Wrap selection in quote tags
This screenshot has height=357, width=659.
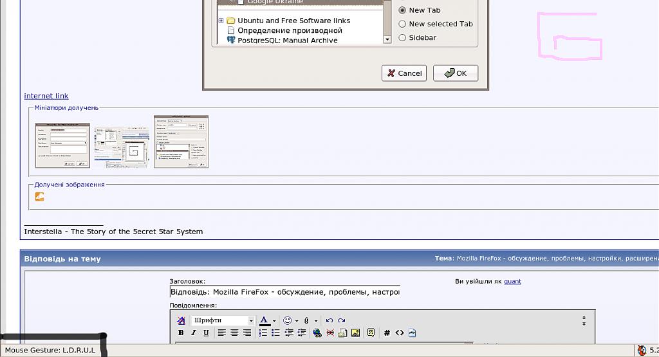click(x=371, y=333)
